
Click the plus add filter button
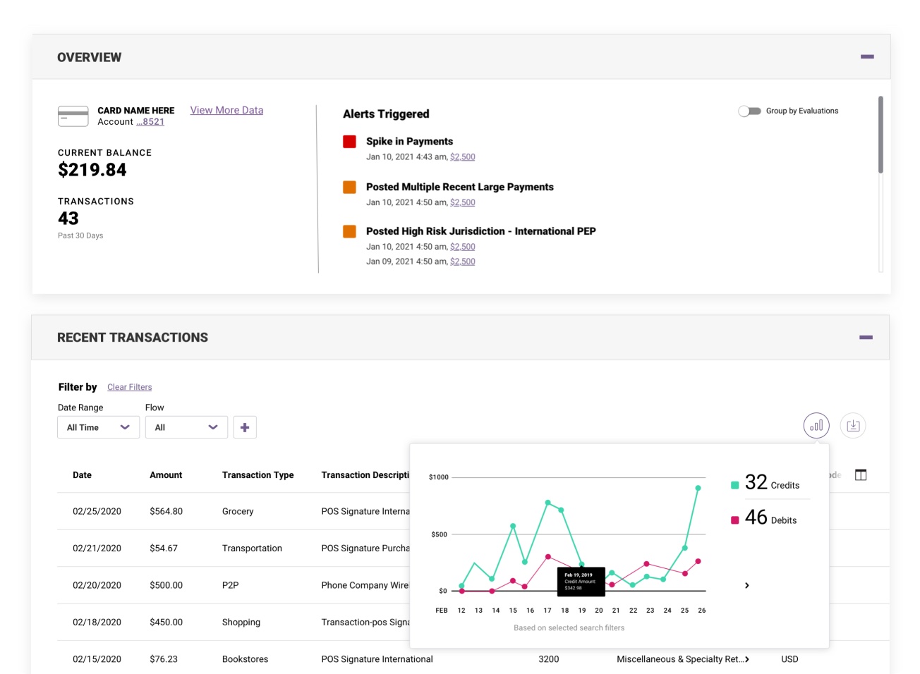point(245,427)
